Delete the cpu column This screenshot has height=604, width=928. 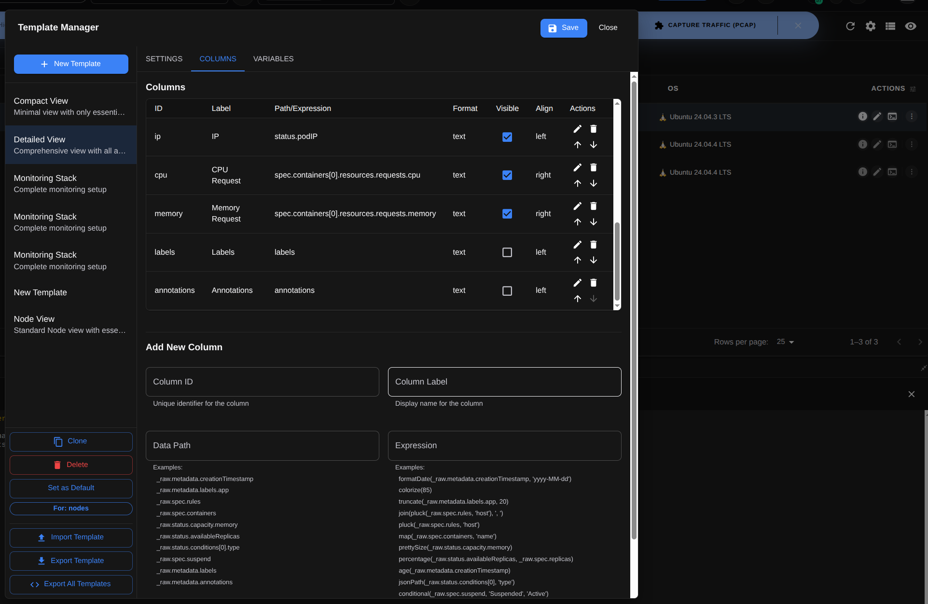pos(594,167)
